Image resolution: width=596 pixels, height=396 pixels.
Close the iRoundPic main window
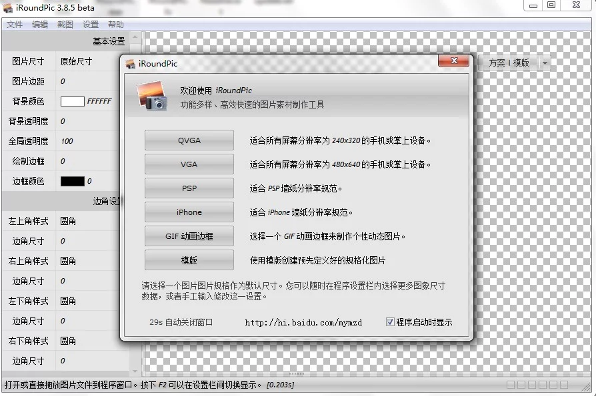(x=576, y=5)
